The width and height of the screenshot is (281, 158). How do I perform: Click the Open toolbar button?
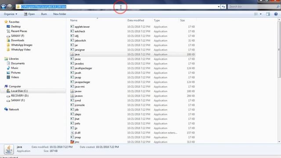click(29, 14)
